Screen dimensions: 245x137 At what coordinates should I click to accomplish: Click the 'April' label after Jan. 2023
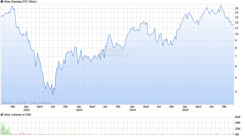pos(92,107)
